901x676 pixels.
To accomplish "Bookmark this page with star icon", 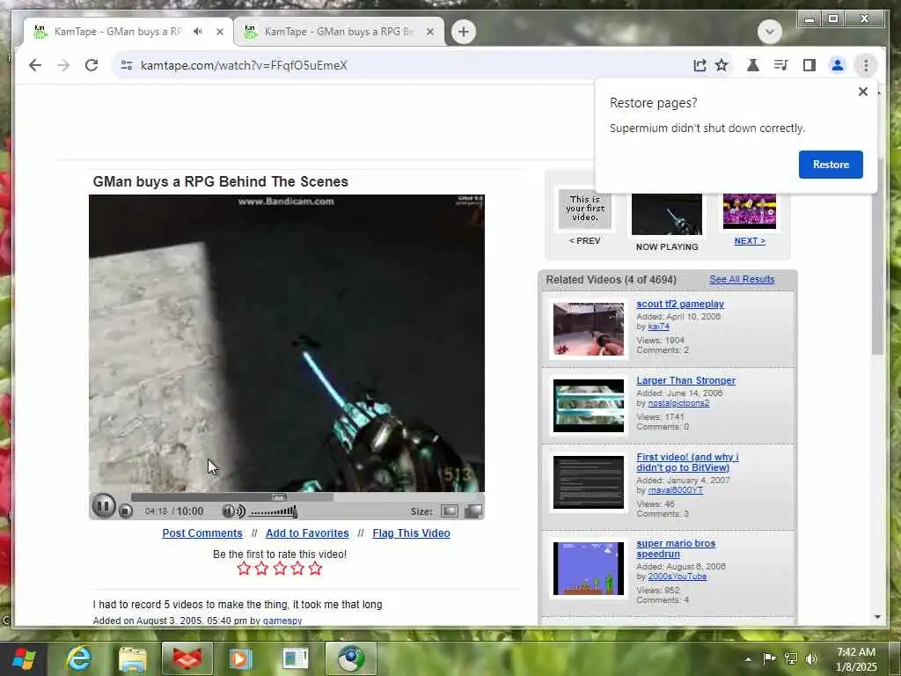I will click(722, 65).
